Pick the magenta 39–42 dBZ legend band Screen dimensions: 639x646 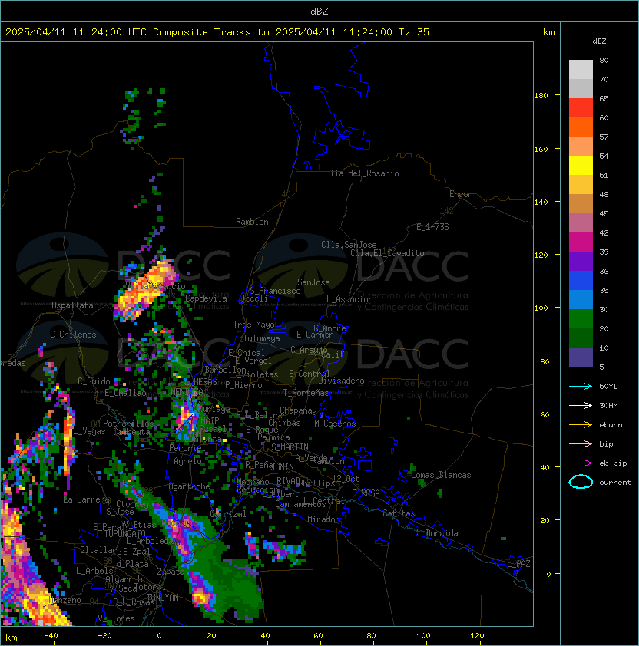(x=581, y=242)
